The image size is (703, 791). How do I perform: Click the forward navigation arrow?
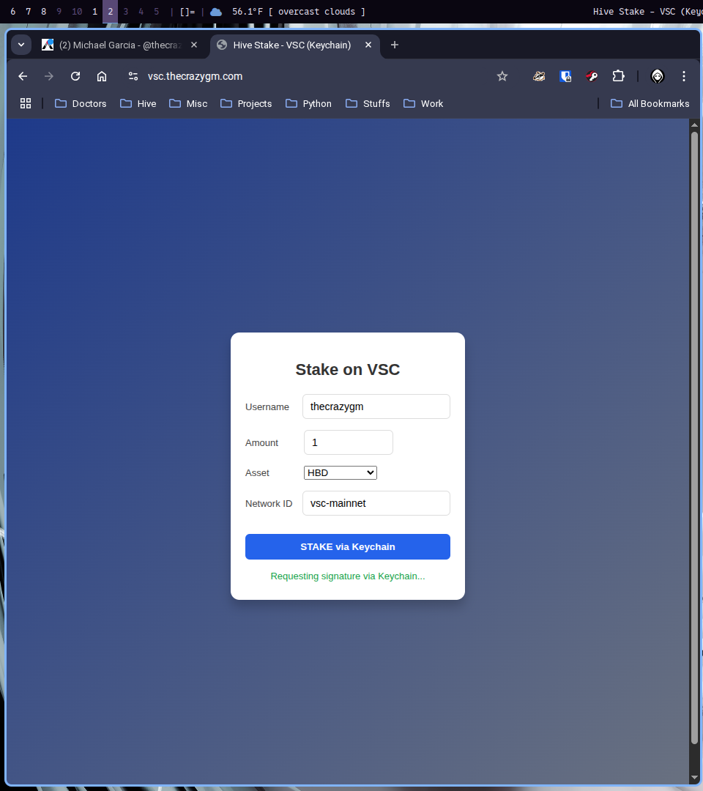49,76
